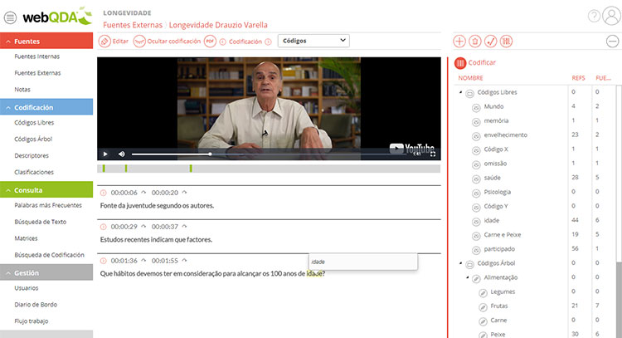Click the folder icon beside Códigos Libres root
The image size is (622, 338).
tap(469, 93)
